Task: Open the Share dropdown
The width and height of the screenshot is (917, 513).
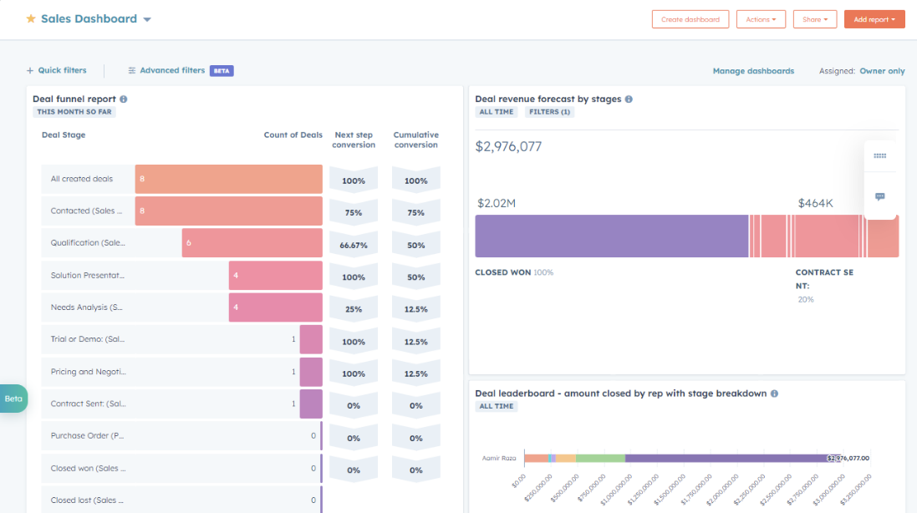Action: point(815,18)
